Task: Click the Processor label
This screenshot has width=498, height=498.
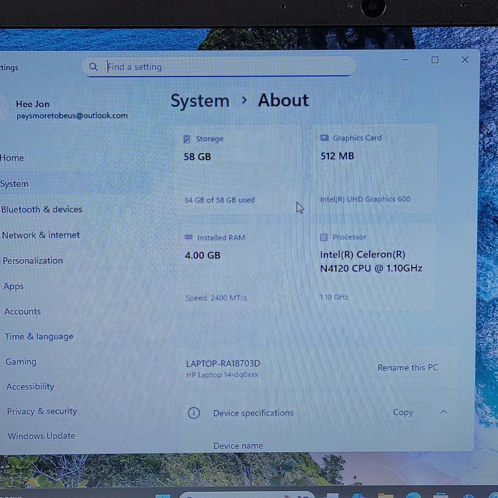Action: pos(349,237)
